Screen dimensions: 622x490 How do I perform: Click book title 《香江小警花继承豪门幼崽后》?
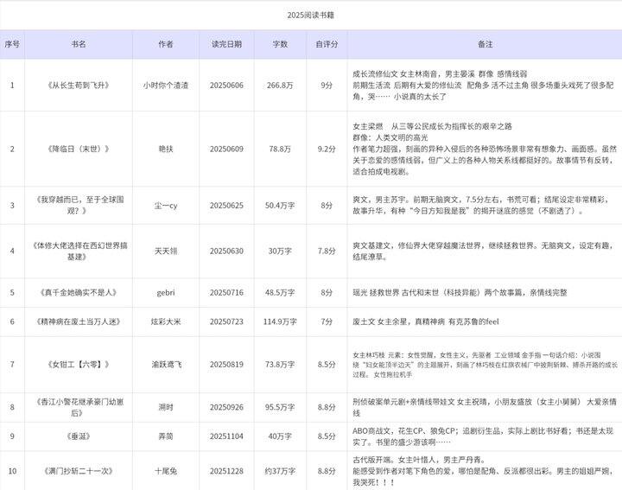(79, 408)
